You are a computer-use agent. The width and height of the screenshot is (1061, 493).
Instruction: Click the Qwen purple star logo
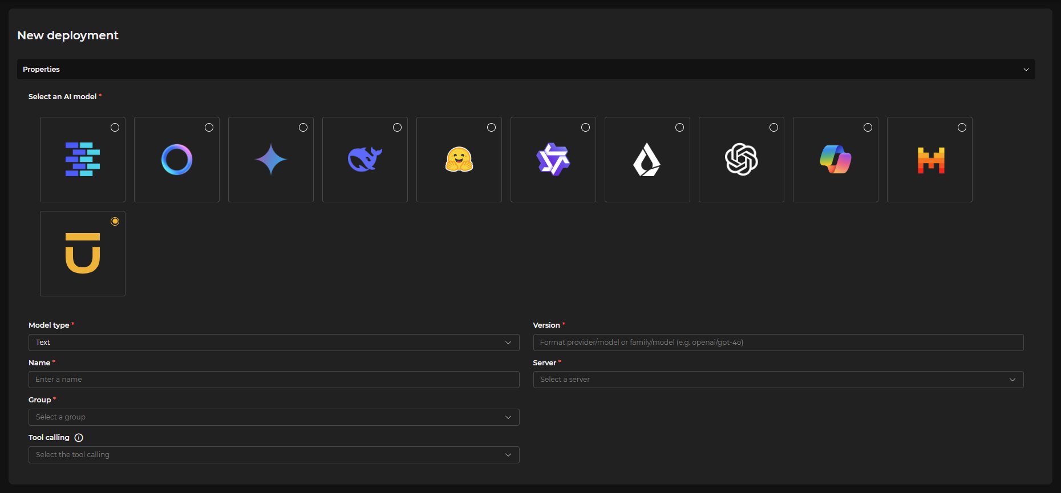pos(553,160)
